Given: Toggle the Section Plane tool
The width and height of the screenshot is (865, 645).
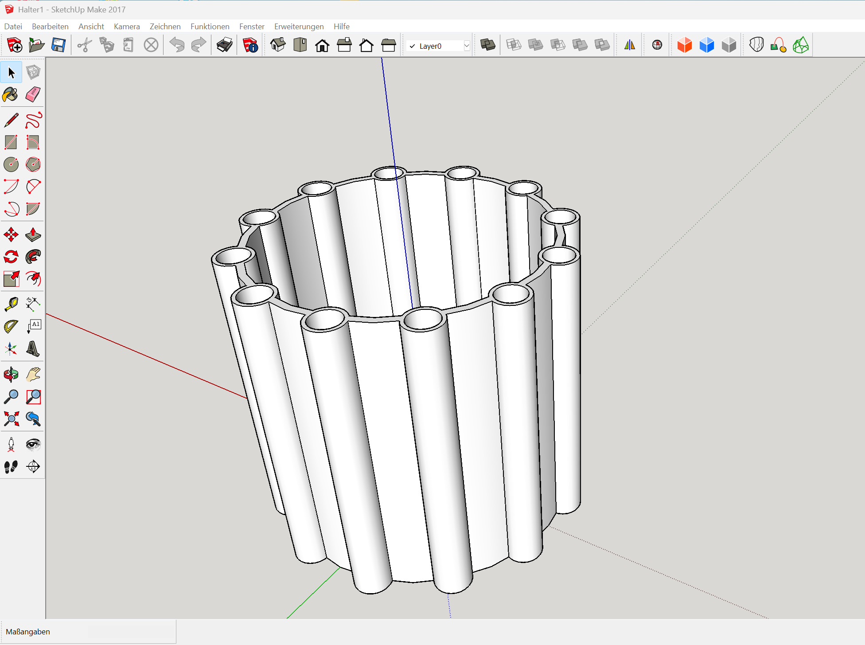Looking at the screenshot, I should [33, 466].
